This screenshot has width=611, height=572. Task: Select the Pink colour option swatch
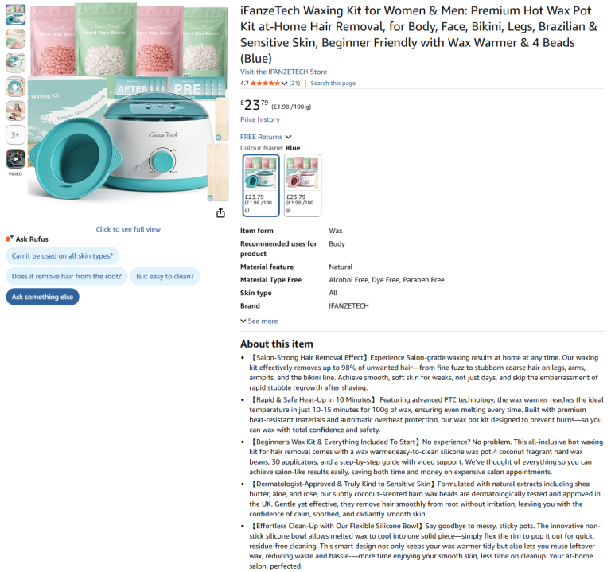(x=303, y=185)
